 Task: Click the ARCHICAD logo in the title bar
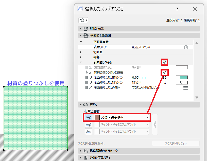click(80, 9)
